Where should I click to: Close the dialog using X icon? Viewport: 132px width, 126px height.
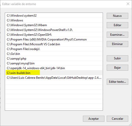pyautogui.click(x=128, y=4)
